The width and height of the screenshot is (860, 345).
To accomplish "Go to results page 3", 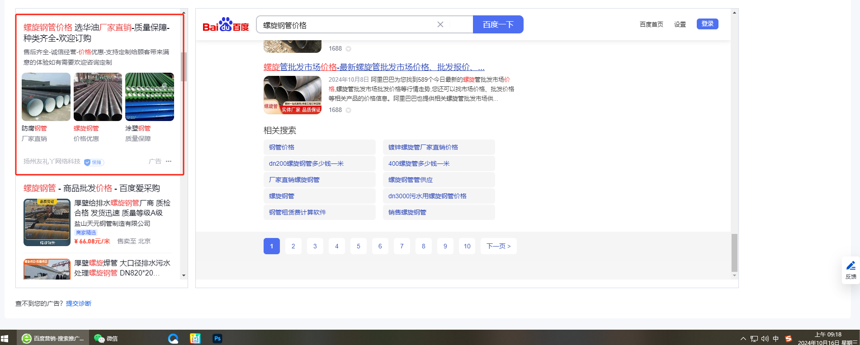I will point(315,246).
